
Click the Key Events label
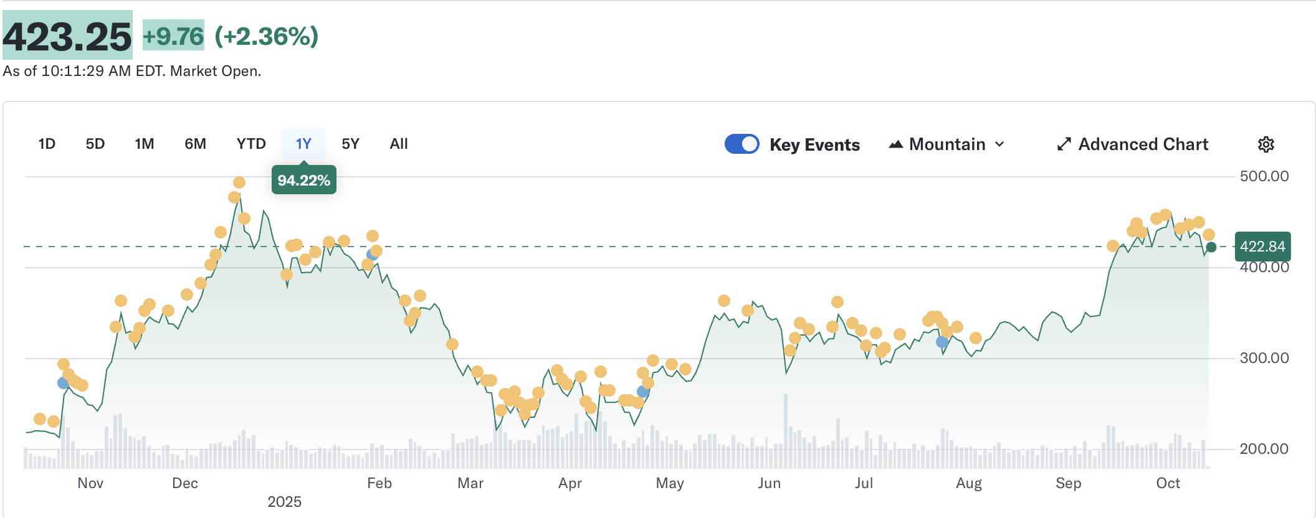click(814, 144)
